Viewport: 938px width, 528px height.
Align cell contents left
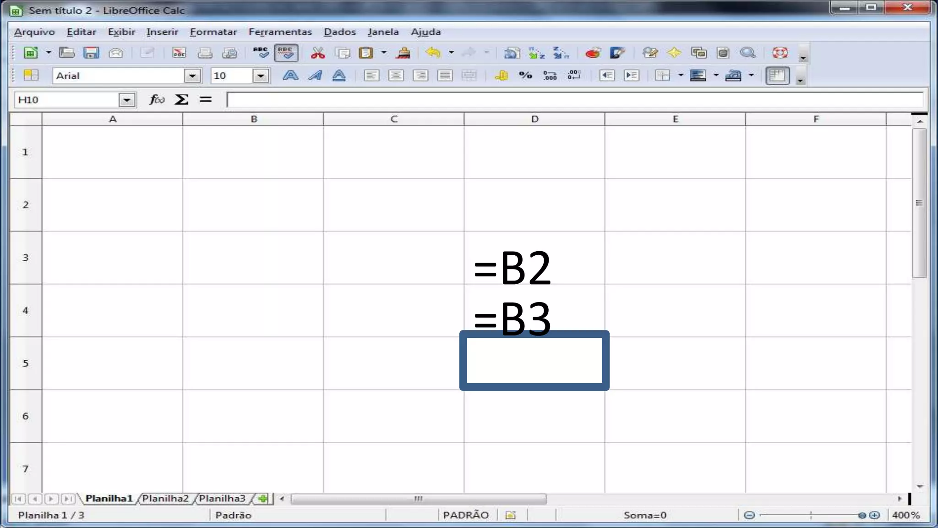tap(371, 75)
